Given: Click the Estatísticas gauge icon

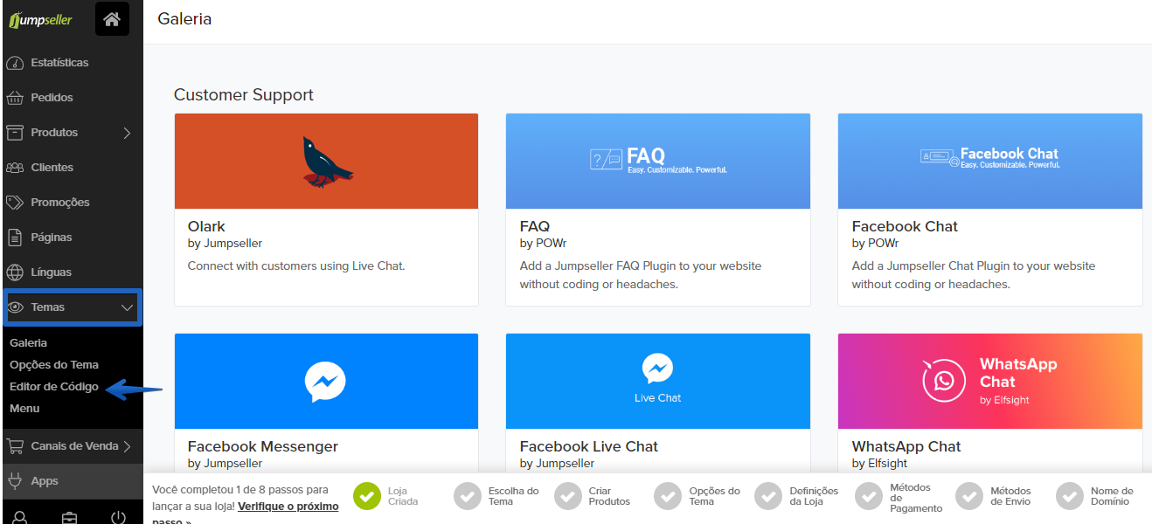Looking at the screenshot, I should (14, 63).
